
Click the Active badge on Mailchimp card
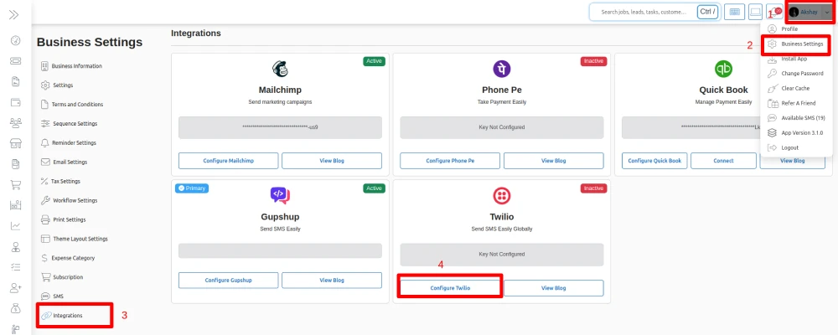(374, 61)
